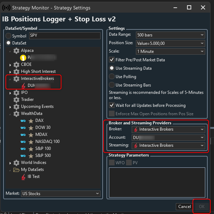Click the High Short Interest gear icon

point(16,71)
